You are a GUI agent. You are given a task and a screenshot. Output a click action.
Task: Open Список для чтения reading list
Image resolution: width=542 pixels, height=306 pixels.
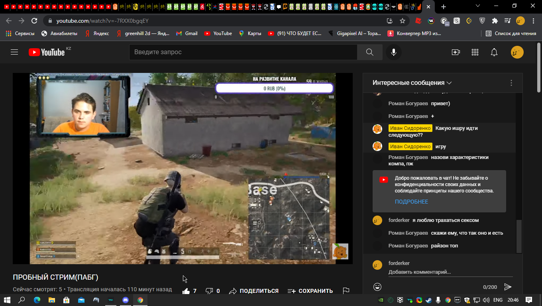(x=511, y=33)
